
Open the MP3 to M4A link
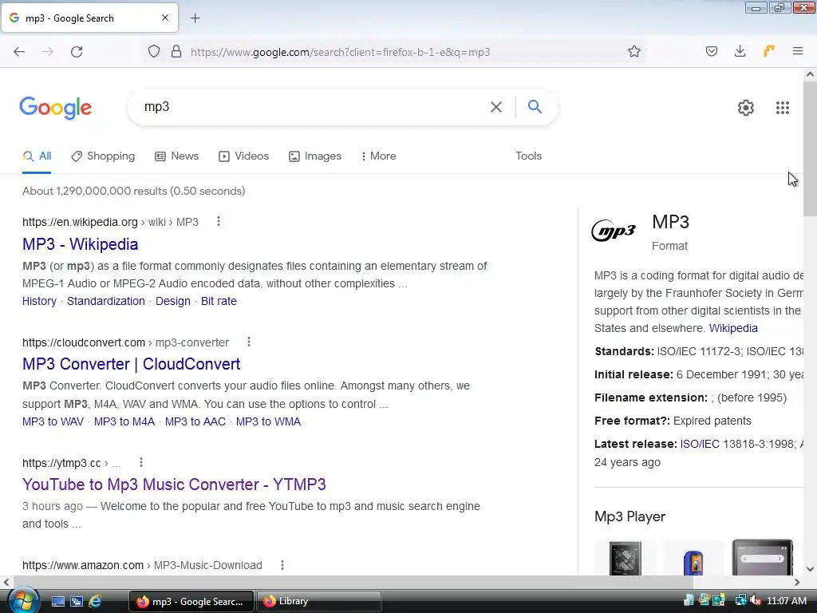point(124,421)
